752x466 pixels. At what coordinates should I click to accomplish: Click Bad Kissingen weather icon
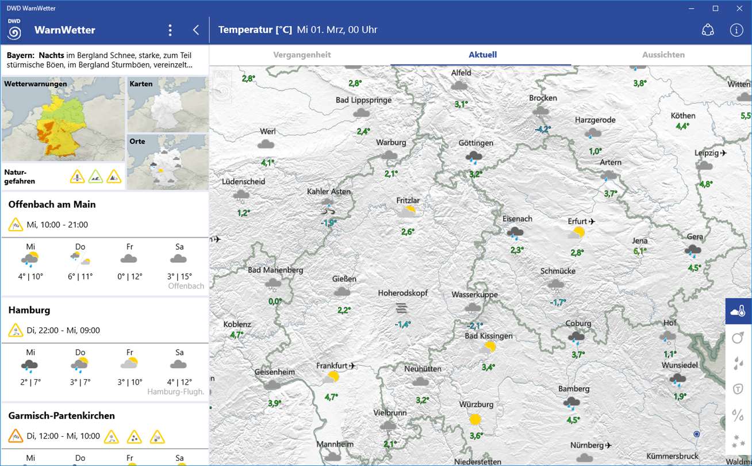[x=488, y=348]
